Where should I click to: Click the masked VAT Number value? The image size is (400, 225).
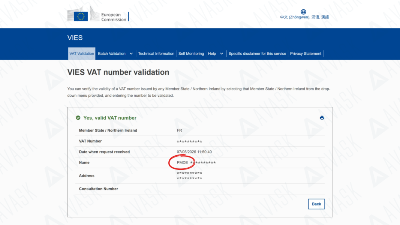coord(189,142)
